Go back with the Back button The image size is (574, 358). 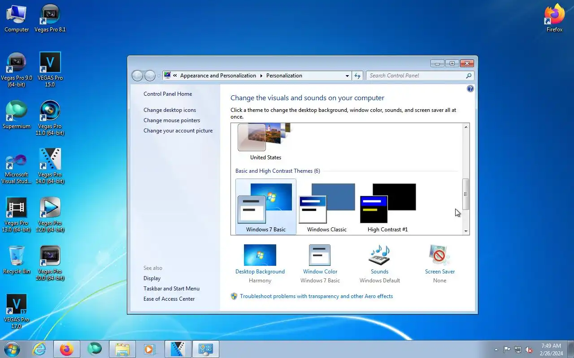(137, 76)
